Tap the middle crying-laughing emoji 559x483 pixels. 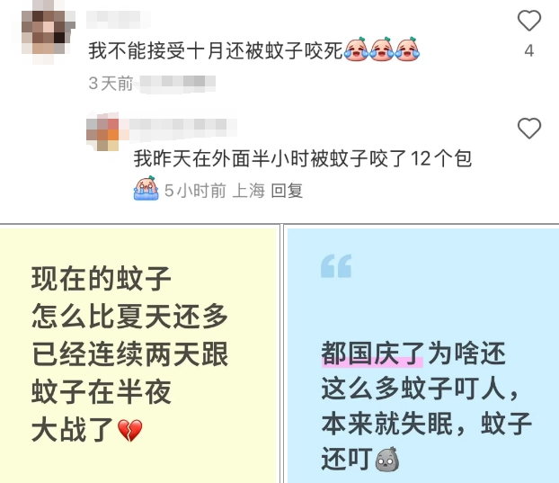382,49
